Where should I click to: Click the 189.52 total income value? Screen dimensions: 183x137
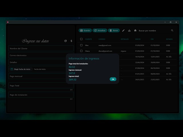[x=72, y=80]
